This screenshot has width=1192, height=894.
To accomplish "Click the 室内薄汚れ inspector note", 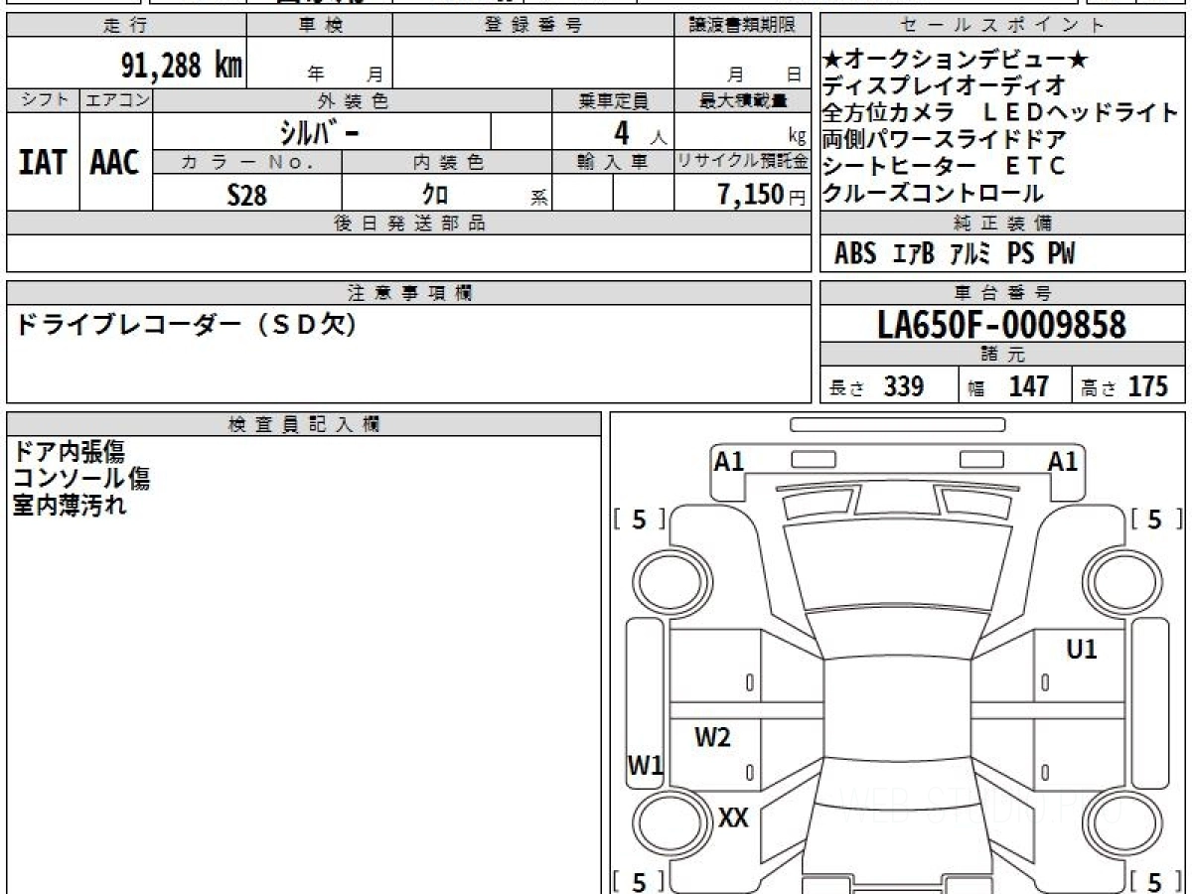I will pos(70,505).
